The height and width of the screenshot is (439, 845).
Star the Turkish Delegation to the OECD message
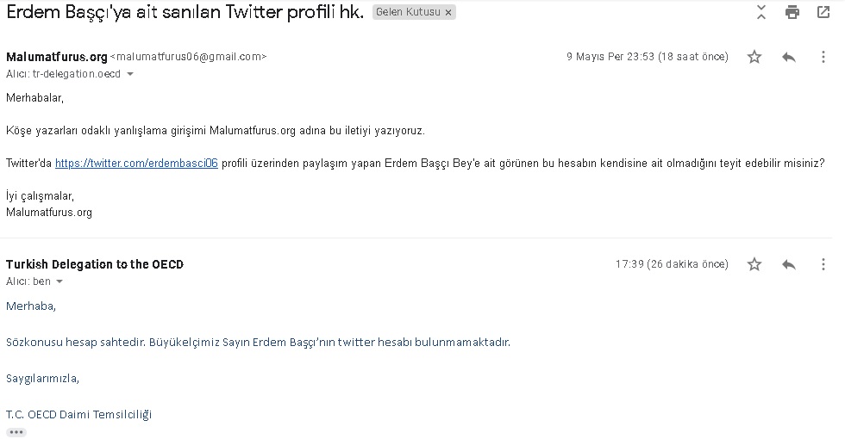coord(754,264)
